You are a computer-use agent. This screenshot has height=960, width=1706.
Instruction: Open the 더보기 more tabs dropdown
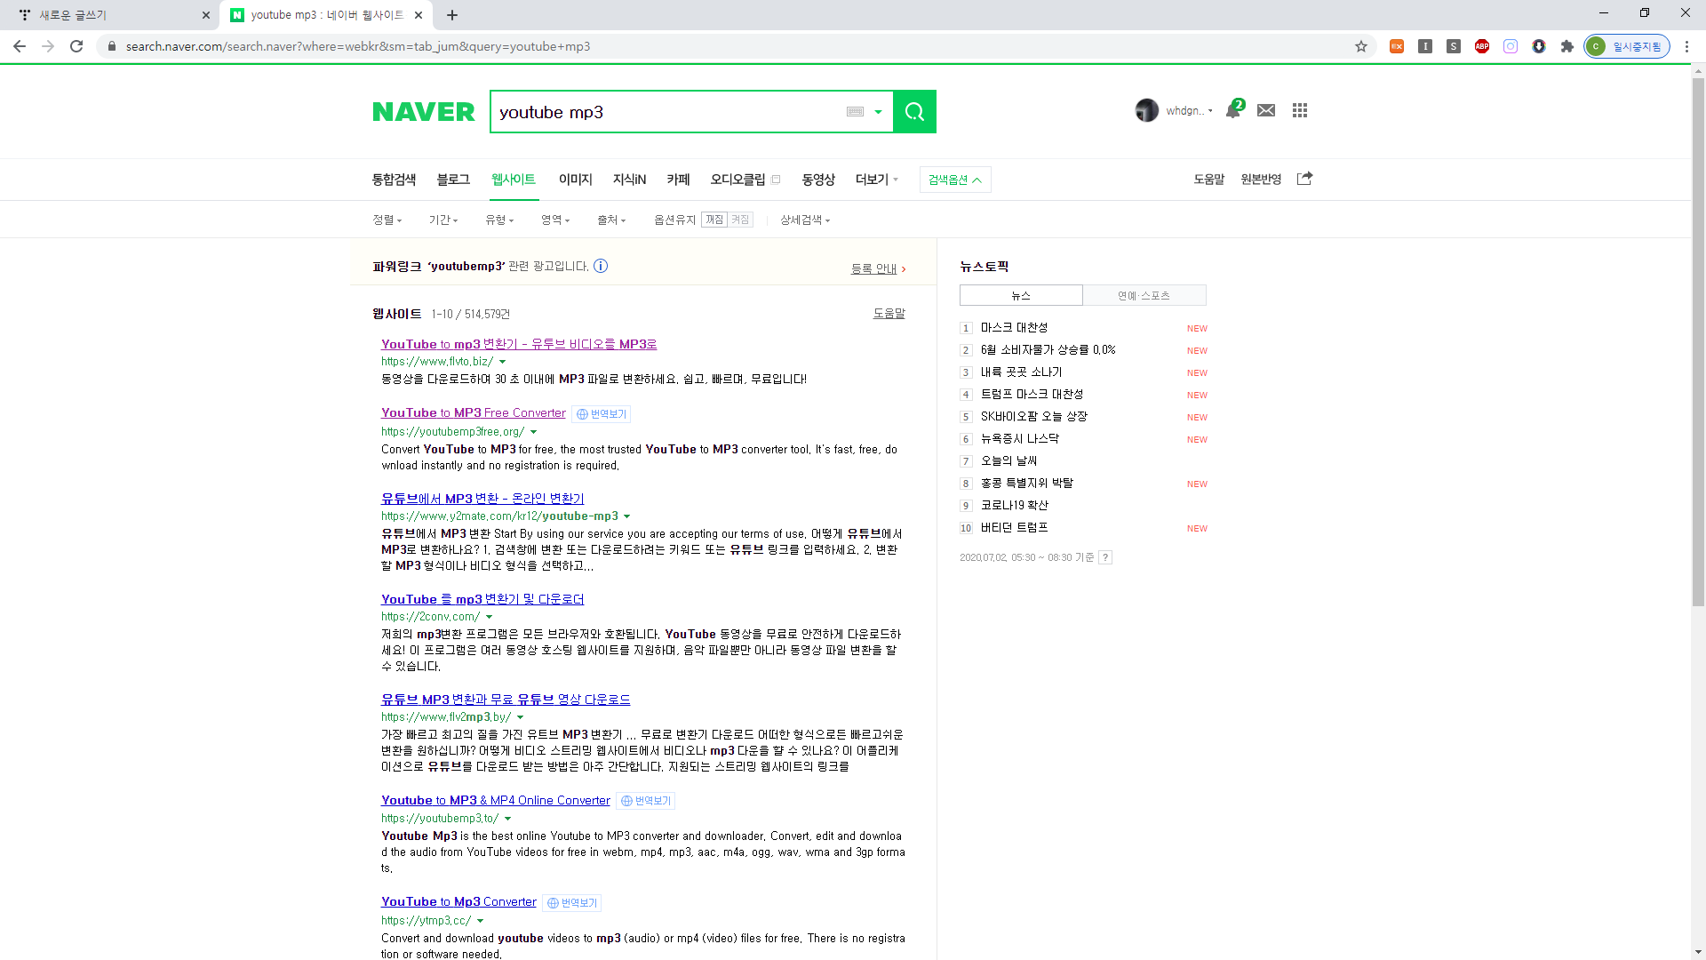click(x=877, y=180)
